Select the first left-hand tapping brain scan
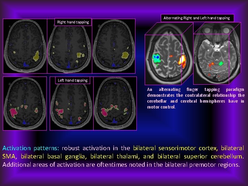The width and height of the screenshot is (248, 186). coord(25,103)
